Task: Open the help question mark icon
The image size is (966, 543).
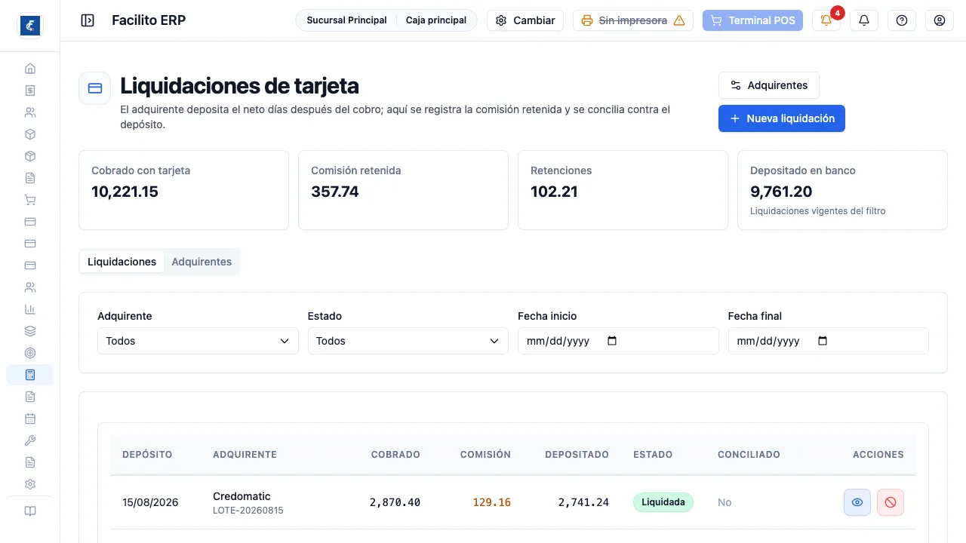Action: tap(902, 20)
